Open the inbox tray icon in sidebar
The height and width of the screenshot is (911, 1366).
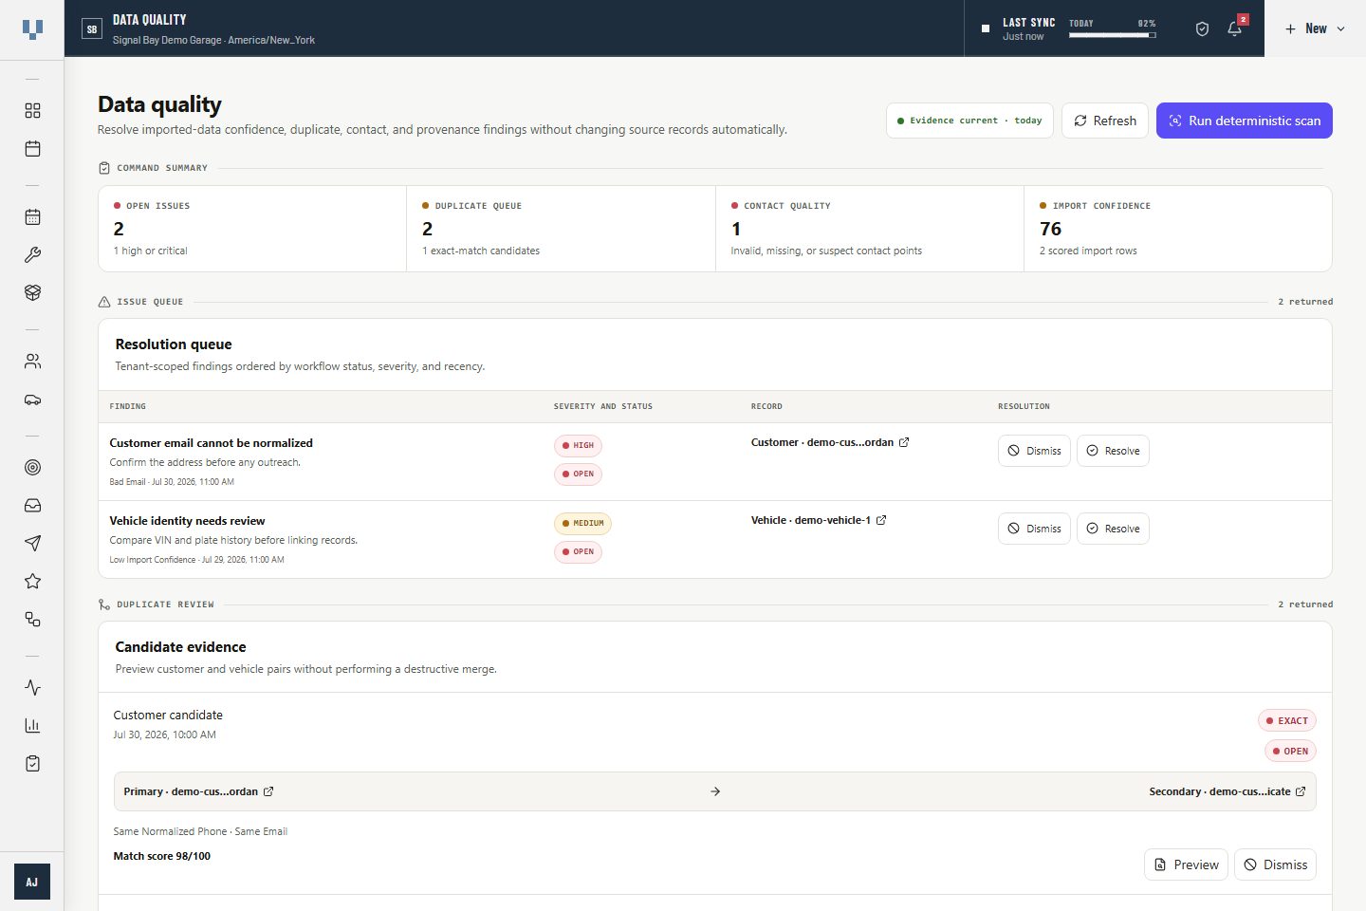(x=32, y=506)
